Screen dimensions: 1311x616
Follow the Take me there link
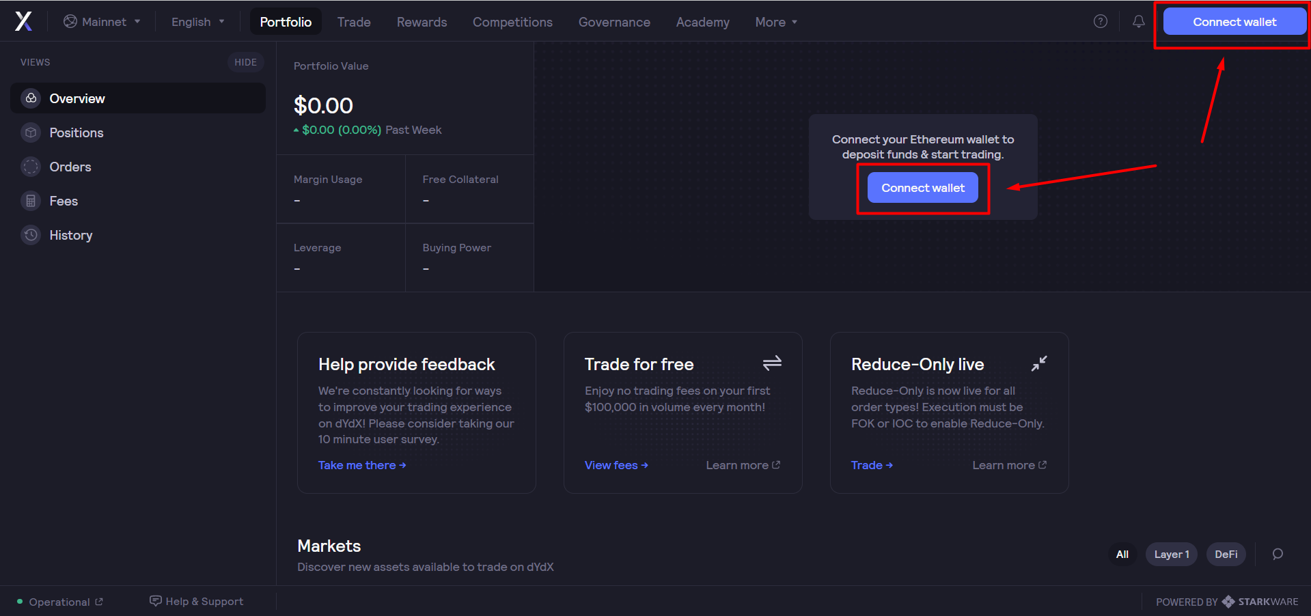pos(362,465)
